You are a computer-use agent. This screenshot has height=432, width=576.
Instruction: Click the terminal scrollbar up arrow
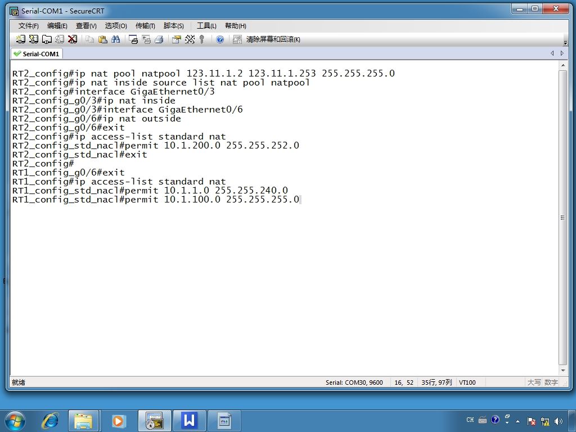(x=562, y=65)
